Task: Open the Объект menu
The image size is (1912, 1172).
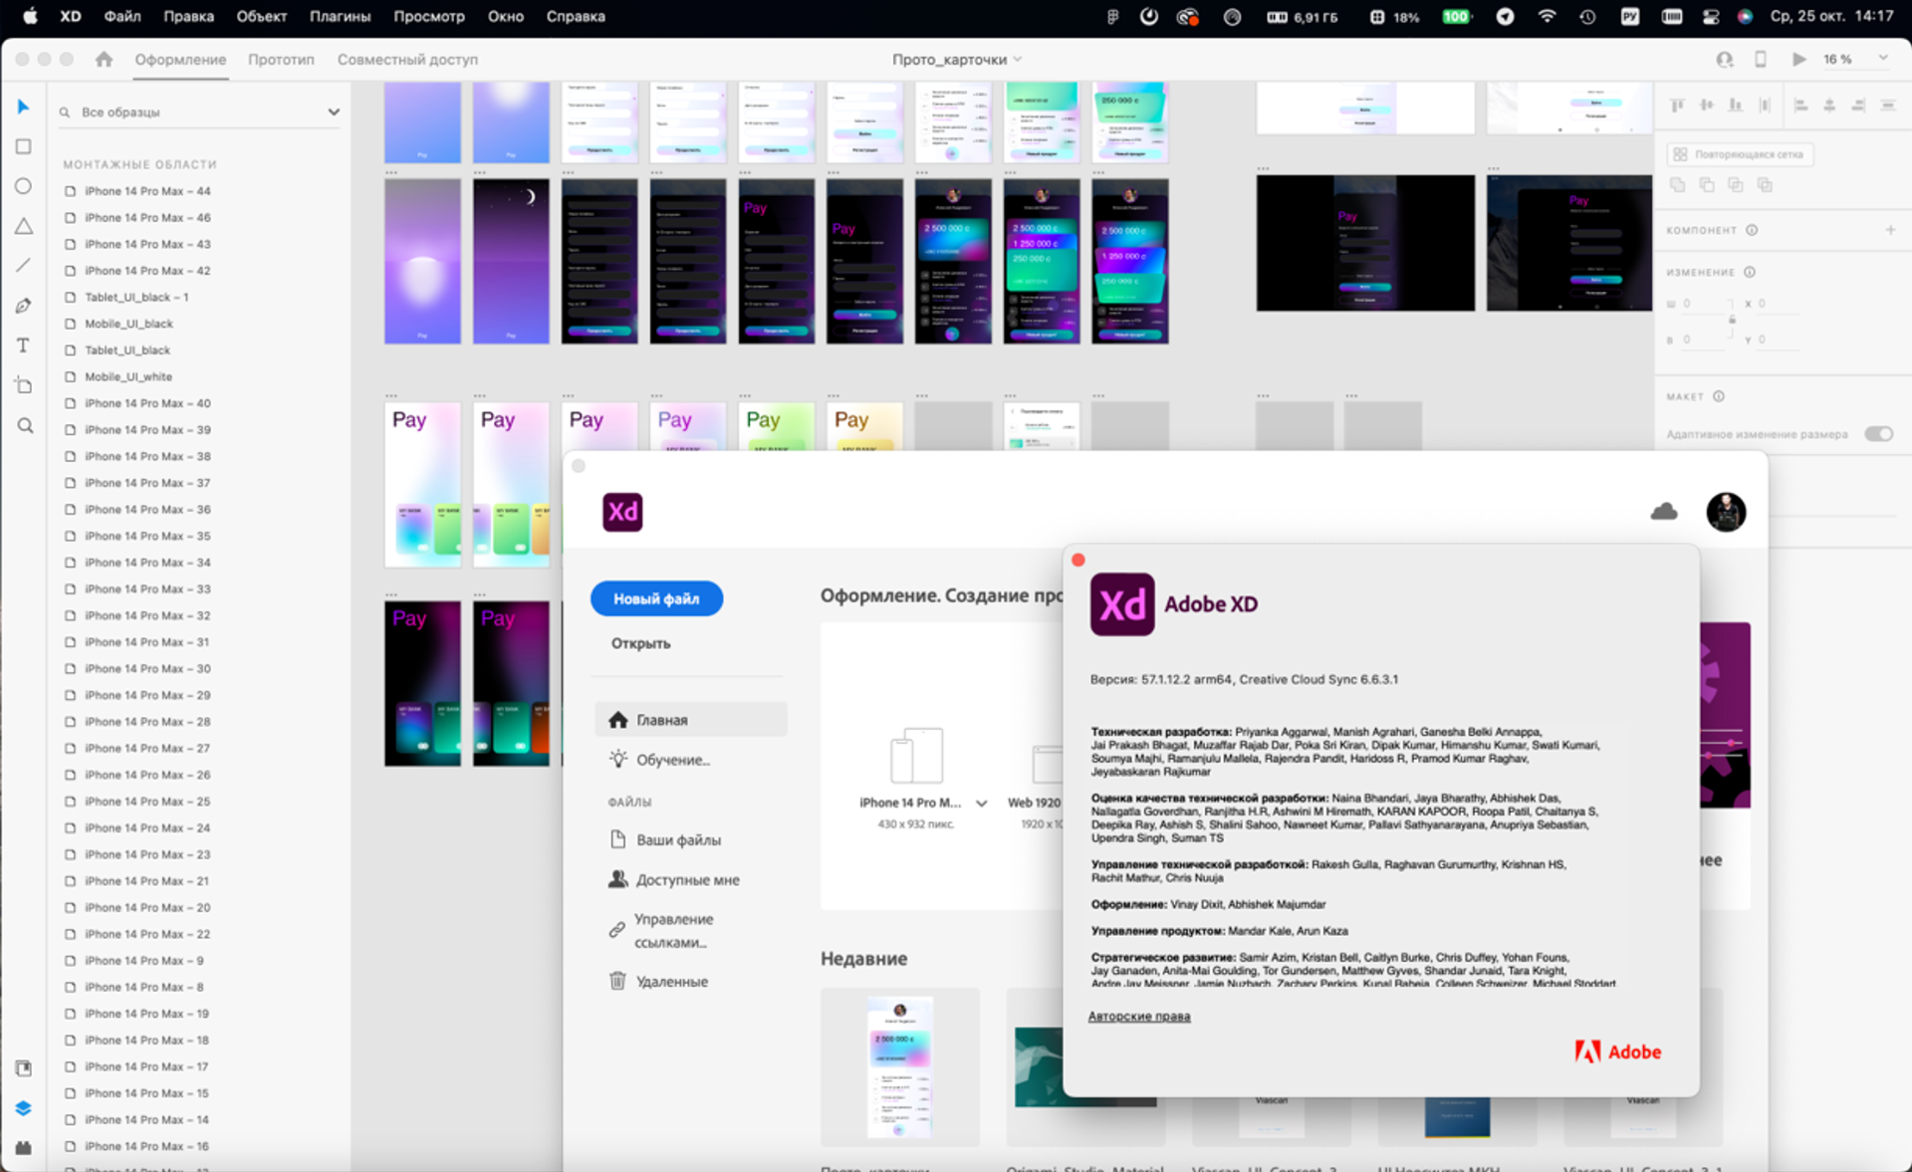Action: point(262,16)
